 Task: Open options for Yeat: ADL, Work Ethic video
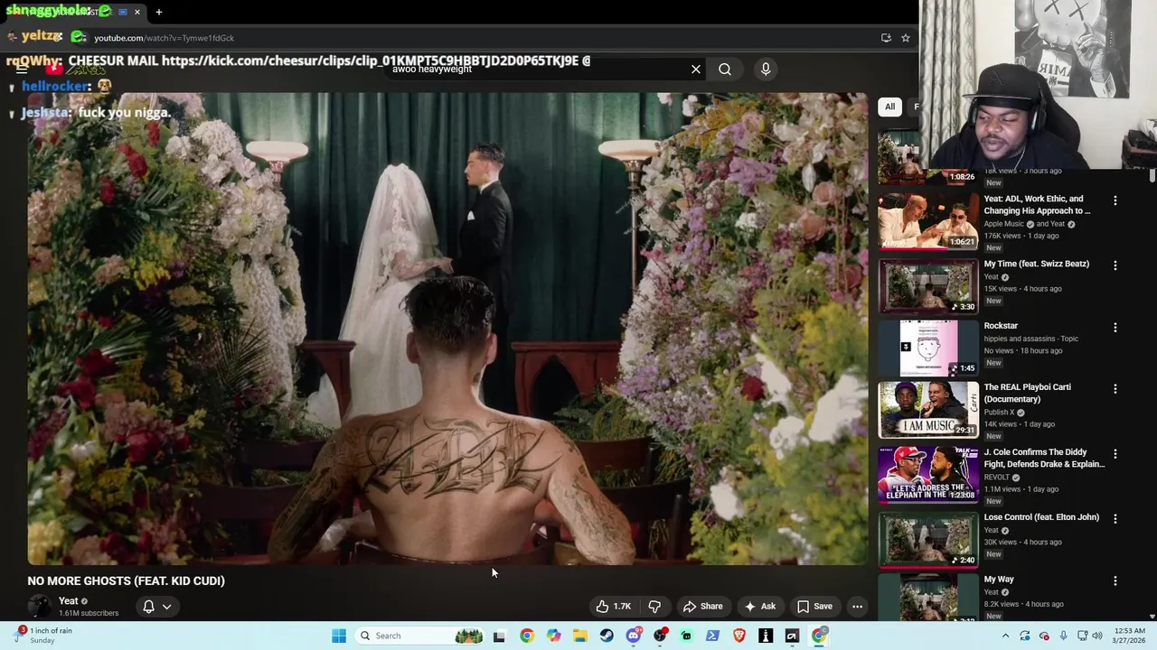pyautogui.click(x=1115, y=200)
